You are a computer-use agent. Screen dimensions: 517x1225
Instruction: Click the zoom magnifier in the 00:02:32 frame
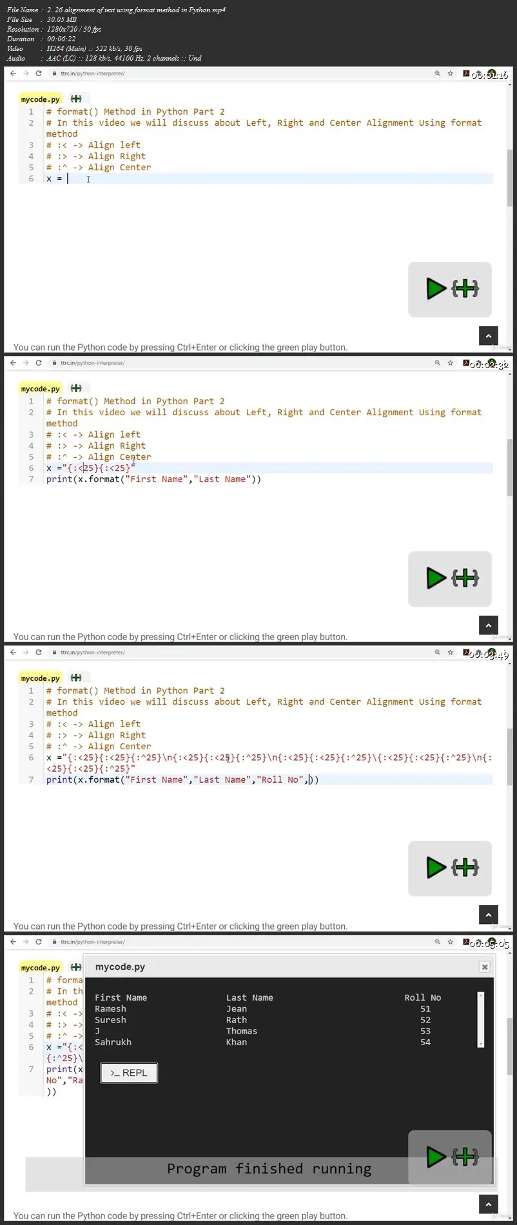pos(438,363)
